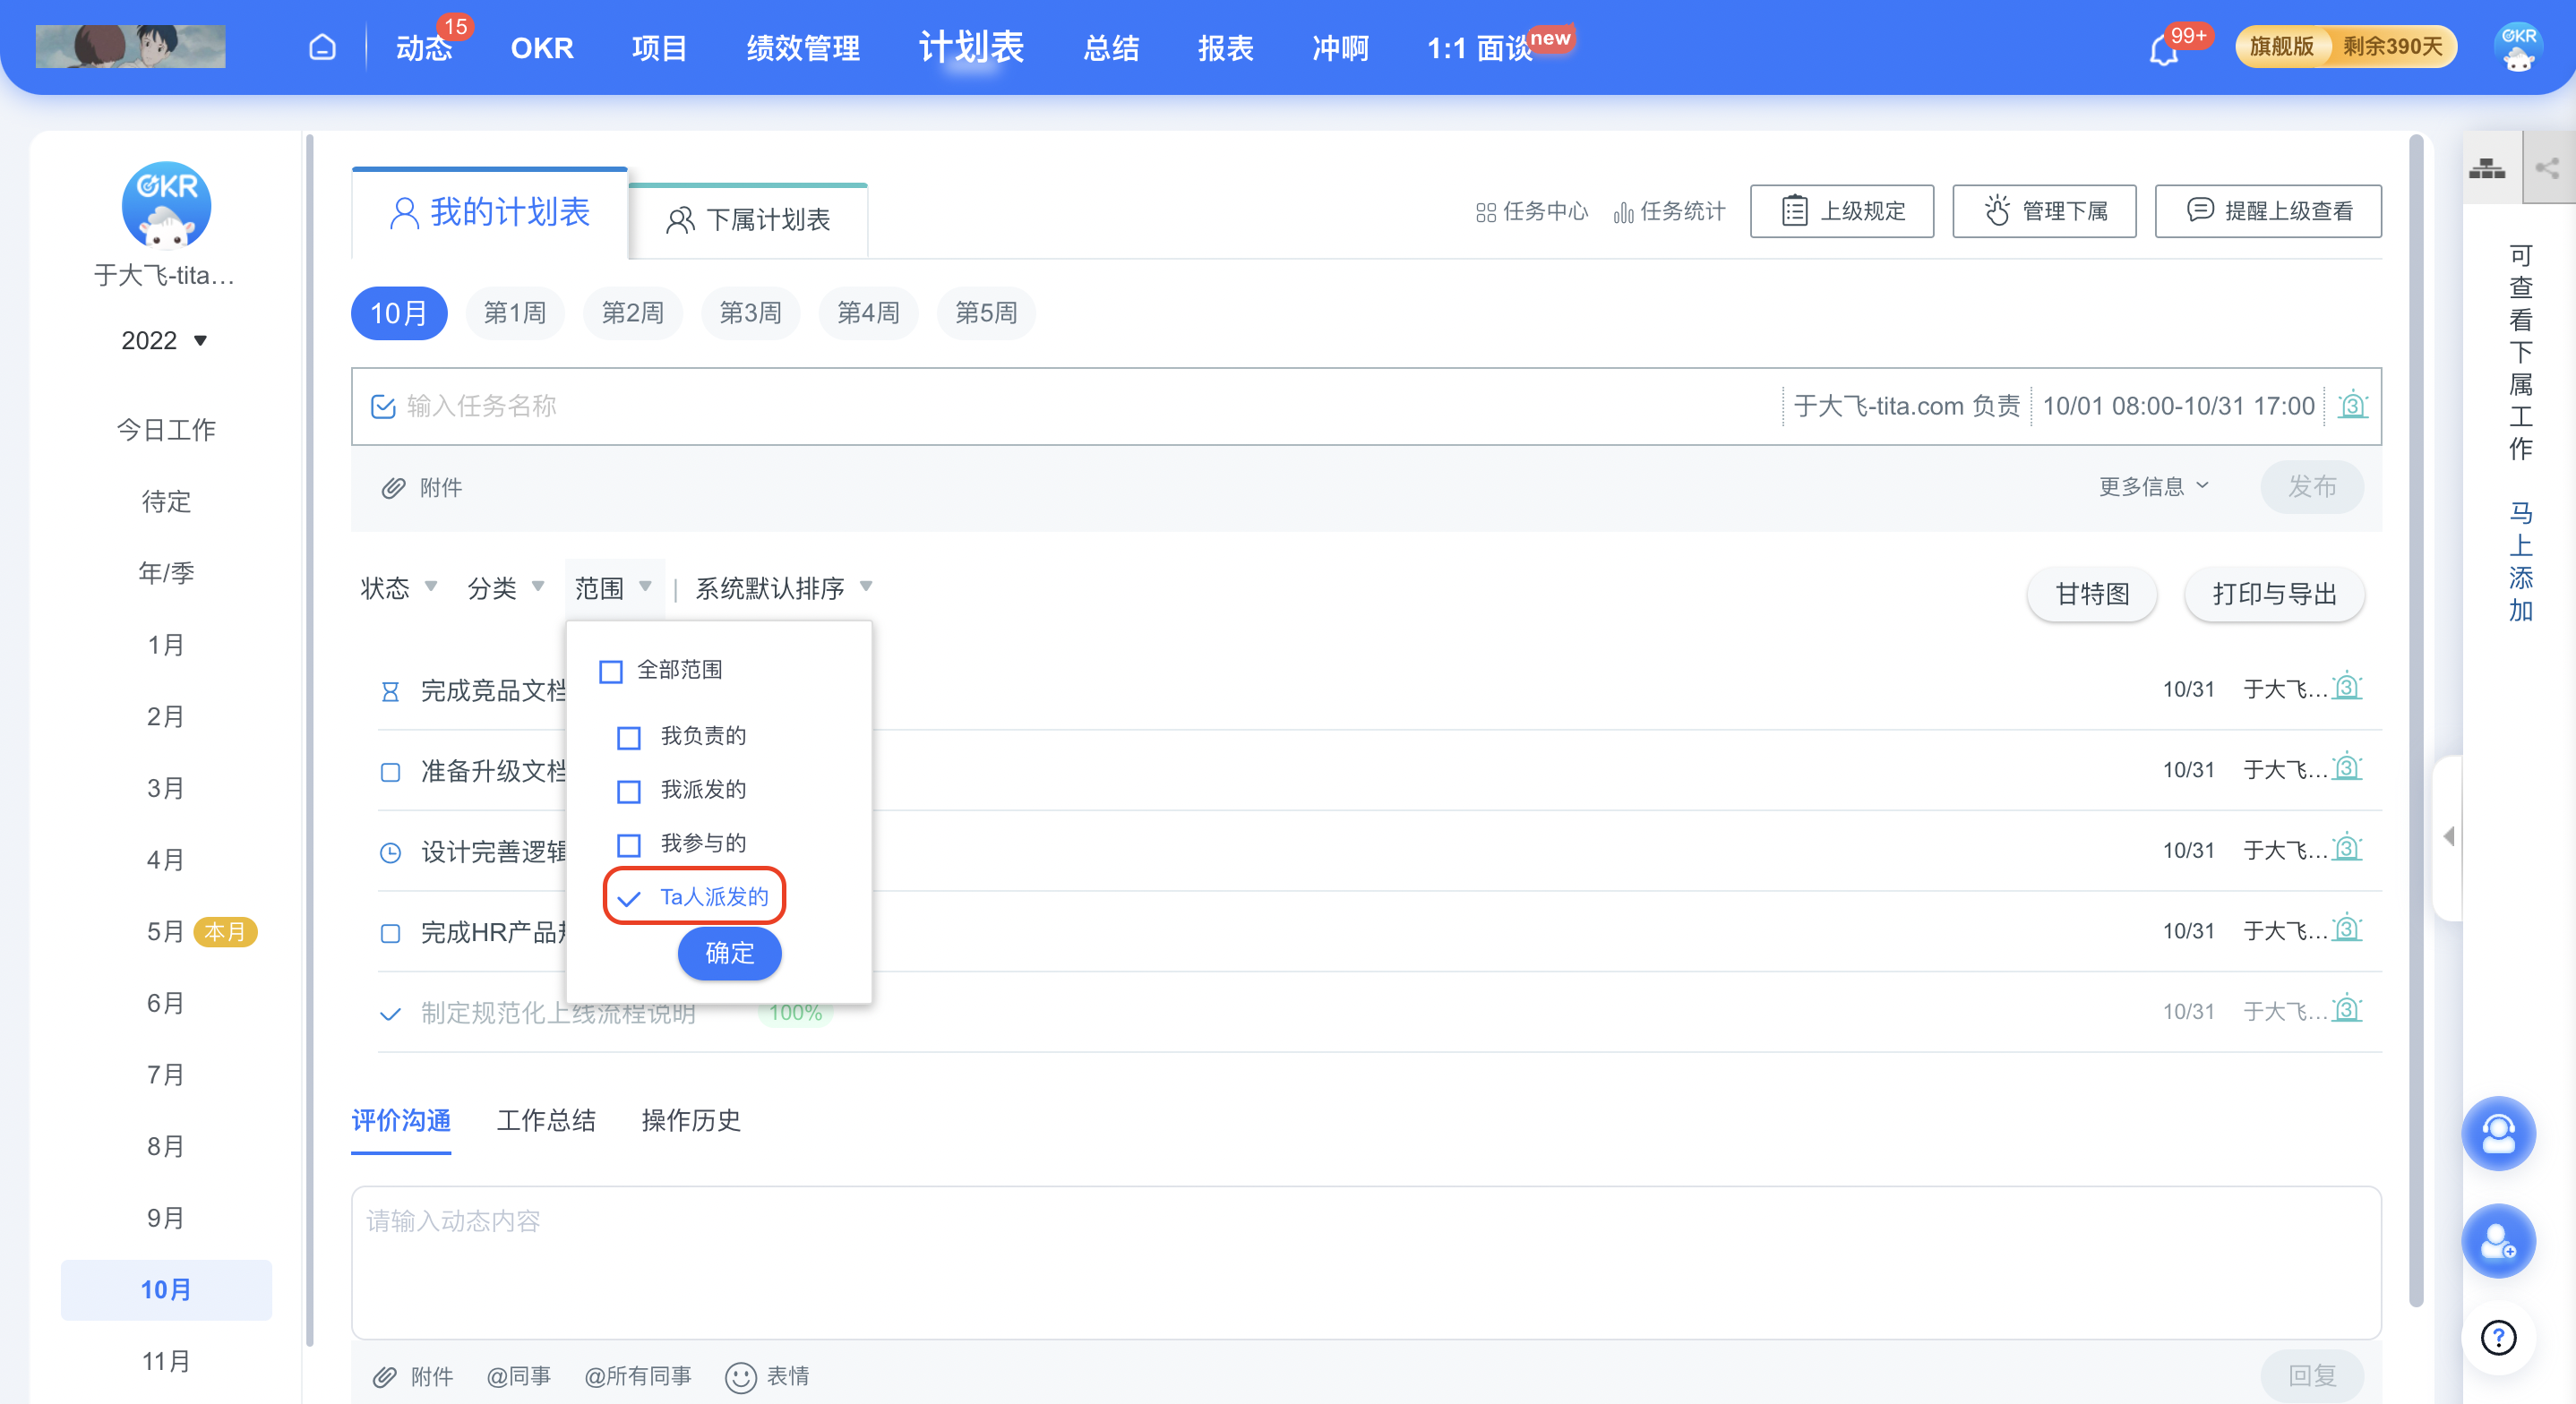Check the 我派发的 checkbox
The height and width of the screenshot is (1404, 2576).
coord(628,791)
